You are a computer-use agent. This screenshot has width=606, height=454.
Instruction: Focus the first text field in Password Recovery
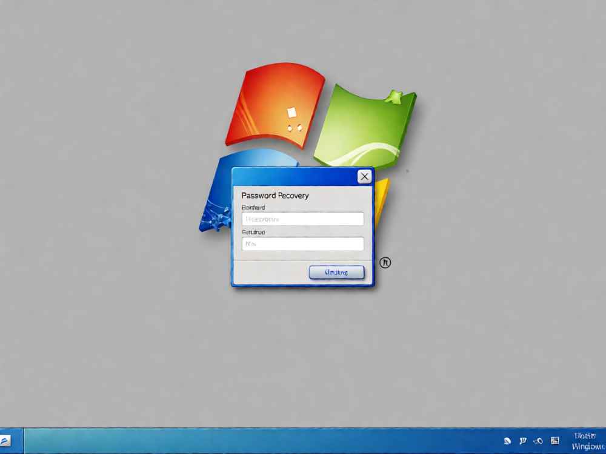point(302,219)
